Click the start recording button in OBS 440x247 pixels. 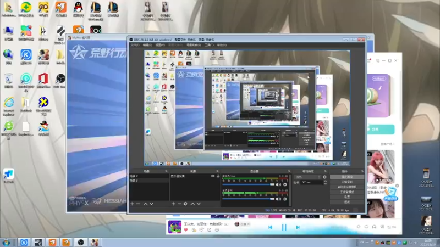[347, 182]
